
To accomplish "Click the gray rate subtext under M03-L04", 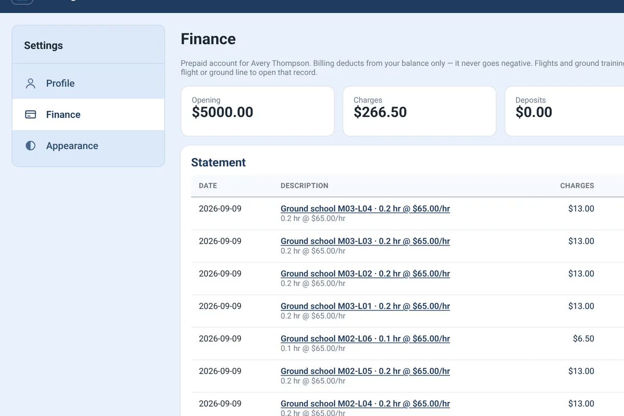I will tap(313, 218).
